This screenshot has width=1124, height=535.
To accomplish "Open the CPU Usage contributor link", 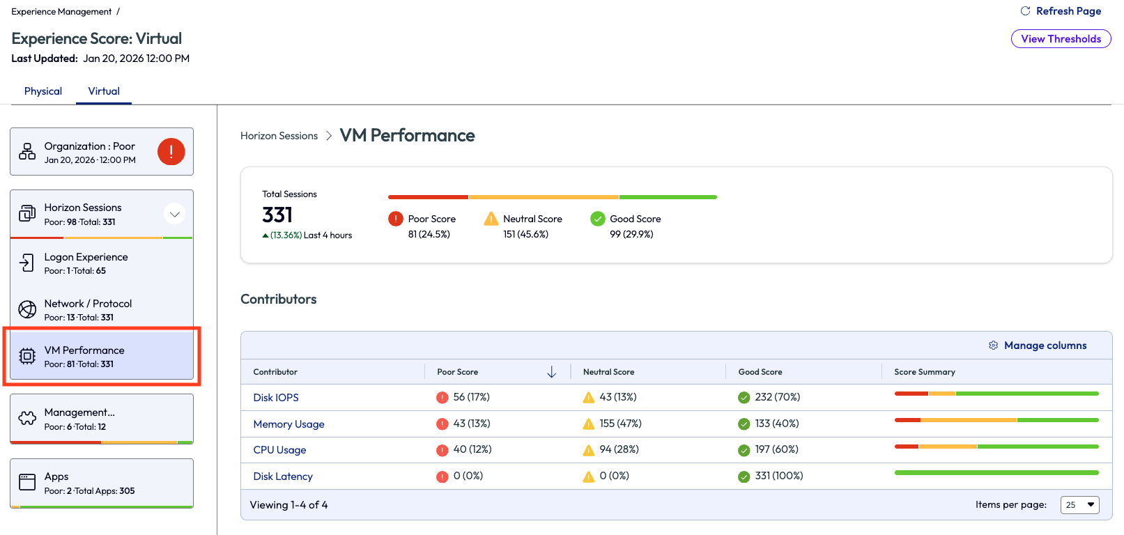I will click(x=279, y=450).
